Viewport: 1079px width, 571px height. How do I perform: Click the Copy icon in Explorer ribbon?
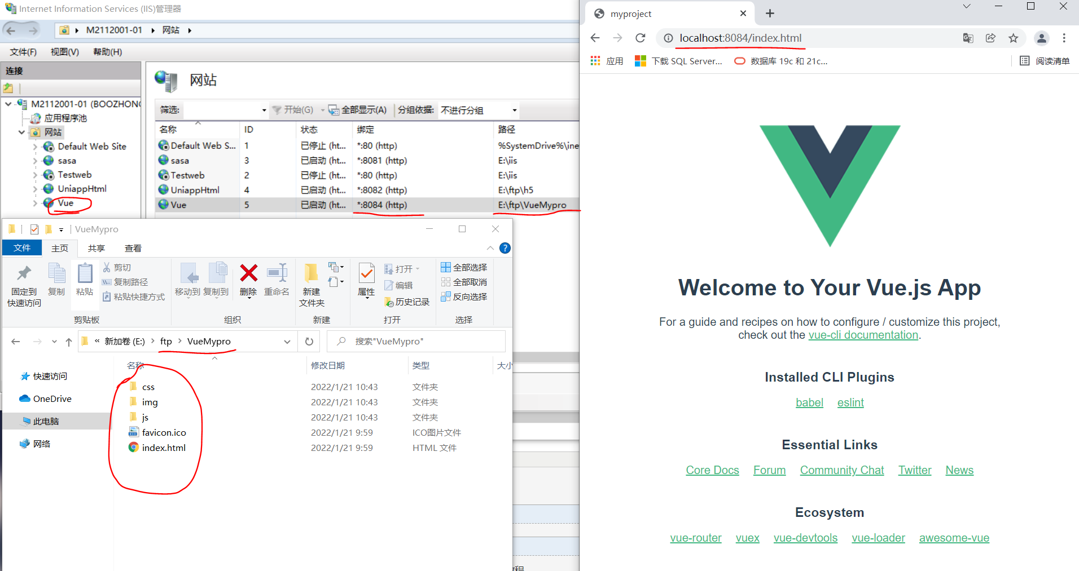(x=56, y=273)
